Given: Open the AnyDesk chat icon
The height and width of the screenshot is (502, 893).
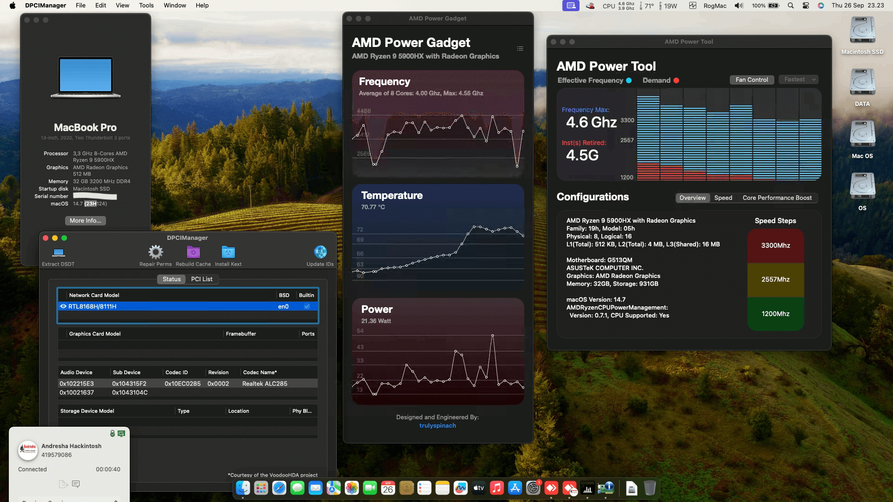Looking at the screenshot, I should click(76, 484).
